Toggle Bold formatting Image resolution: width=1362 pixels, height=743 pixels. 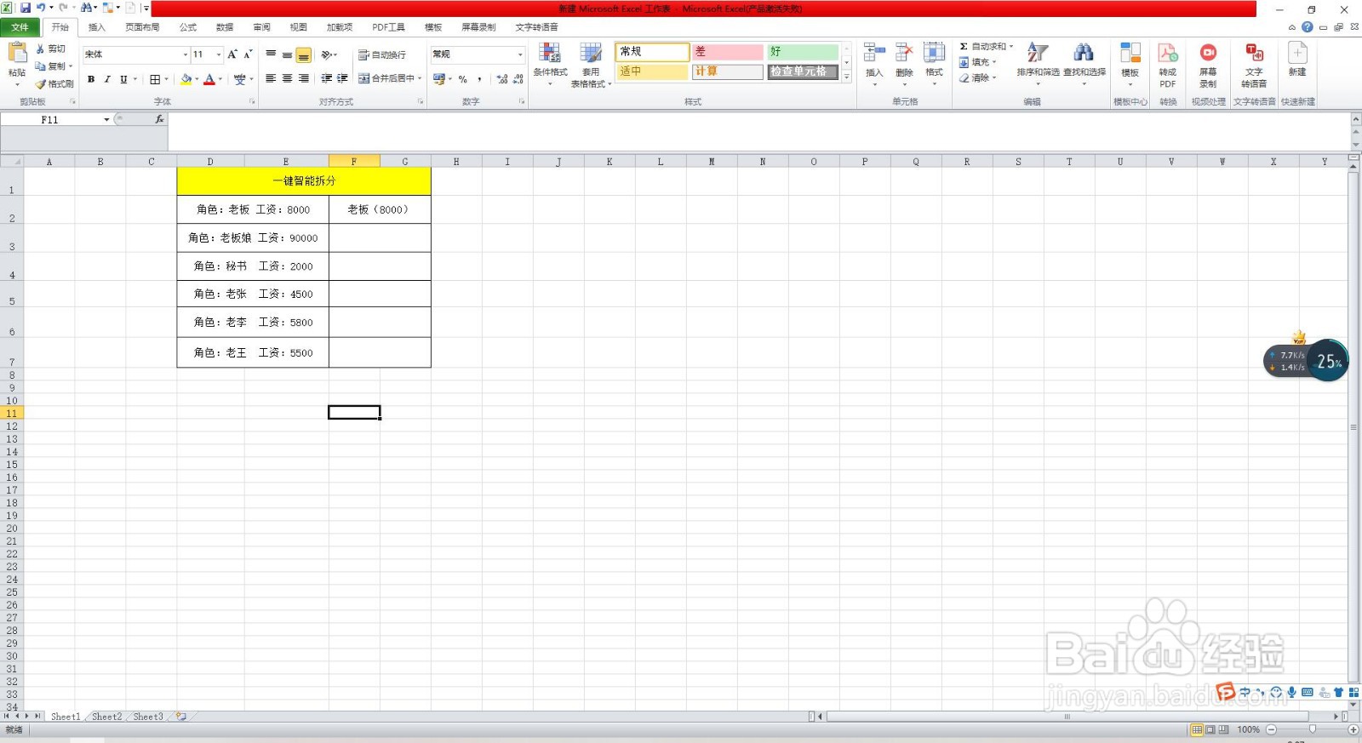pos(91,79)
